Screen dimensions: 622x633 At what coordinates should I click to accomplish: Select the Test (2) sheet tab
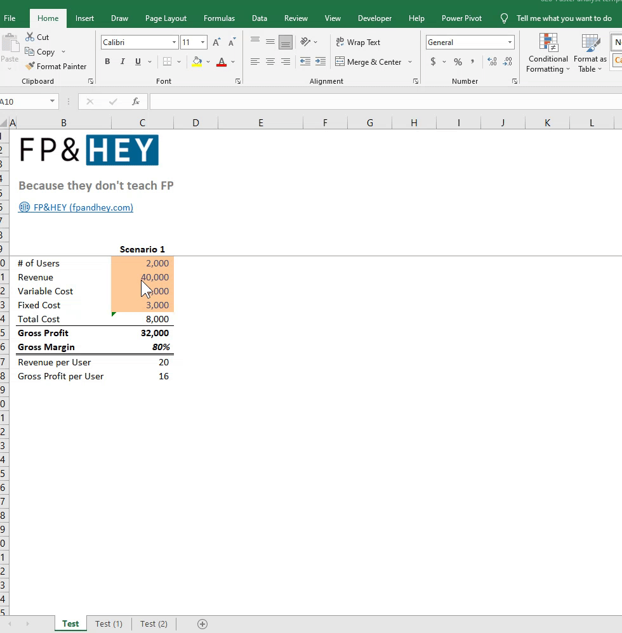(x=153, y=624)
